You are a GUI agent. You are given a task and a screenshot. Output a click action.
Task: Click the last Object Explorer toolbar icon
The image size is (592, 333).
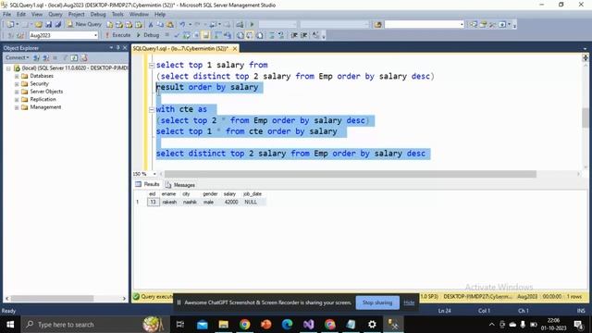coord(84,57)
